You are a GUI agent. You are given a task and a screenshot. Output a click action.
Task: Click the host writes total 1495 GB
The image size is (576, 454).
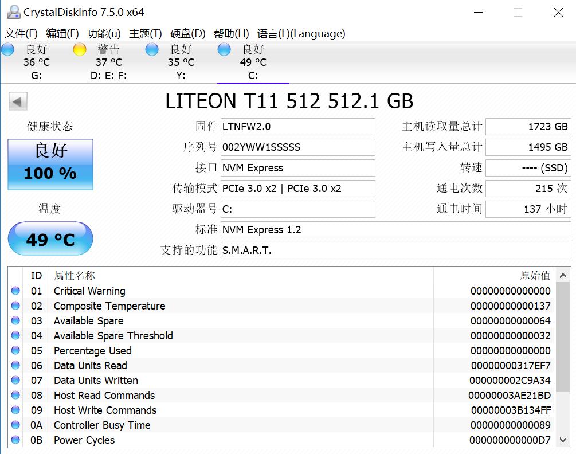click(x=528, y=147)
